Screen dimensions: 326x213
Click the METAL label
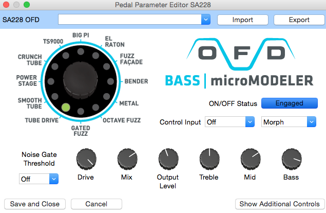tap(129, 103)
